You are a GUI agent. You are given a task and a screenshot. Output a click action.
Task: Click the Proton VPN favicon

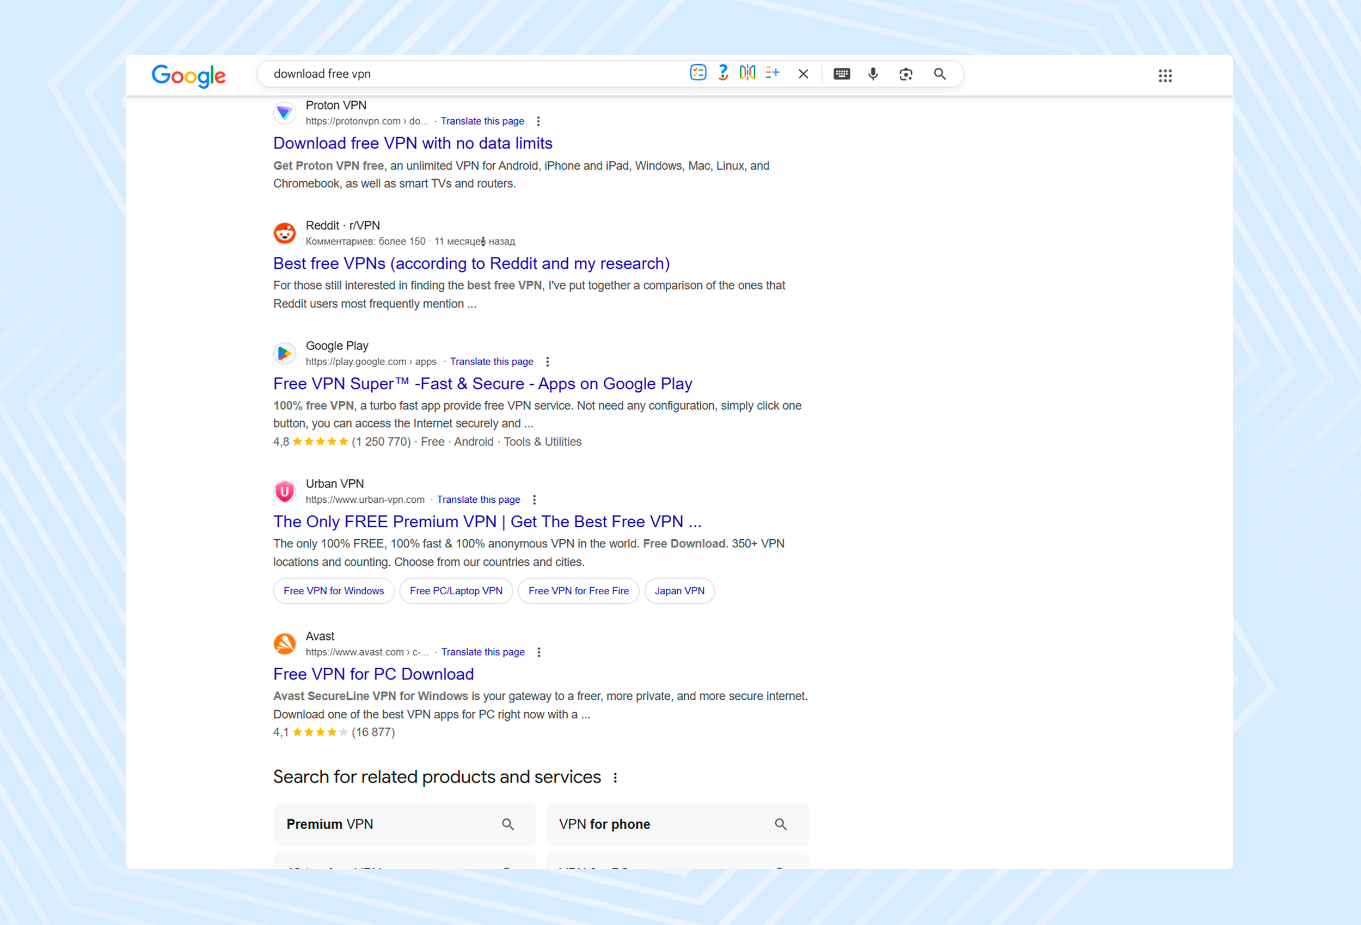[x=285, y=113]
